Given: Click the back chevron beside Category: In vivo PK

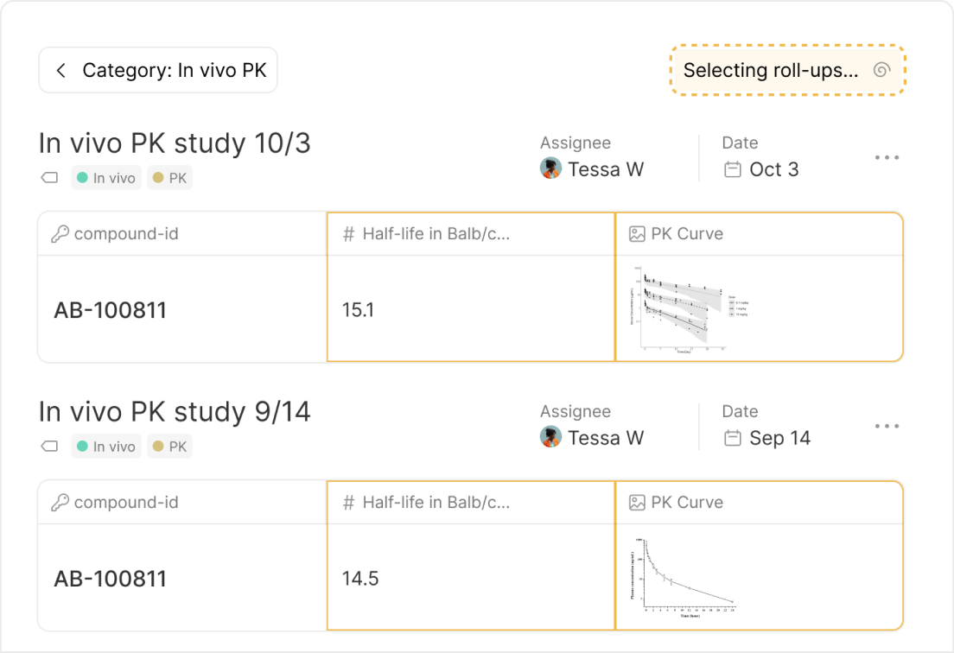Looking at the screenshot, I should pos(60,71).
